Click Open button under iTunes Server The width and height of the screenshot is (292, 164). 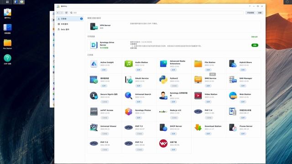[243, 133]
